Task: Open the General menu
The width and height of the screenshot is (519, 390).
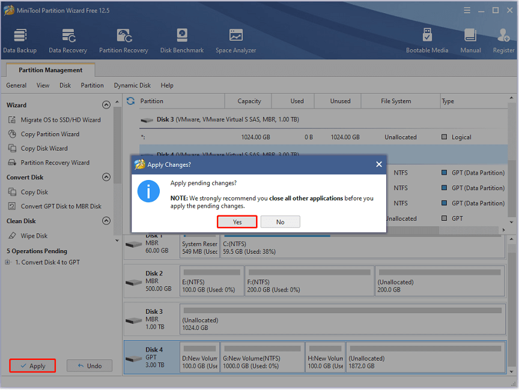Action: coord(16,86)
